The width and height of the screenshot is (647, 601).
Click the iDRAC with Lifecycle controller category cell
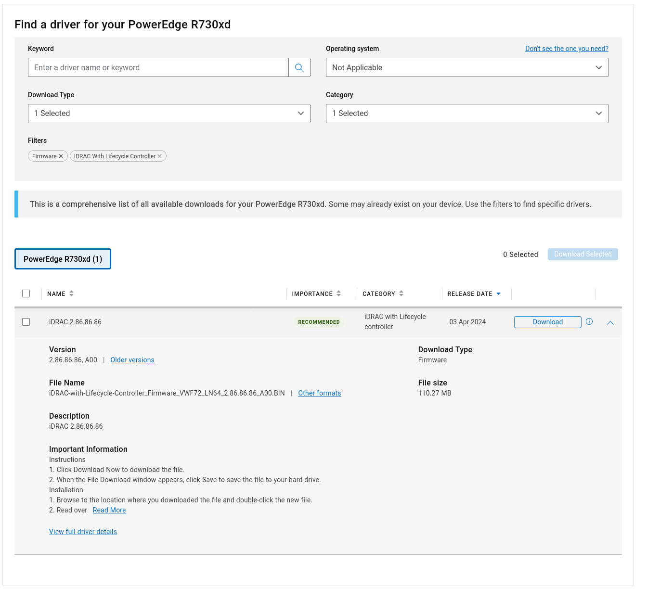coord(395,322)
